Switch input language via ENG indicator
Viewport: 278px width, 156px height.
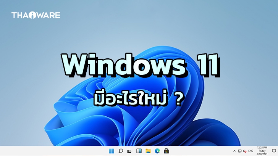click(251, 151)
